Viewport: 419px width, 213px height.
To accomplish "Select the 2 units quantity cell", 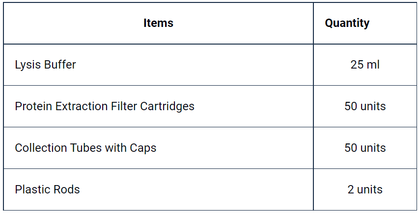I will (x=365, y=189).
